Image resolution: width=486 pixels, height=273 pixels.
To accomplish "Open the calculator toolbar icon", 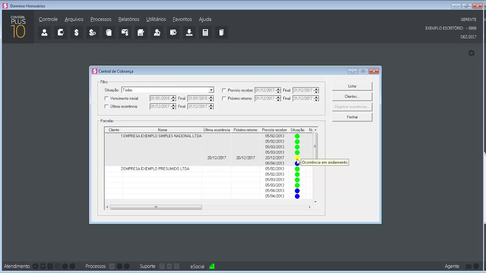I will pyautogui.click(x=205, y=33).
